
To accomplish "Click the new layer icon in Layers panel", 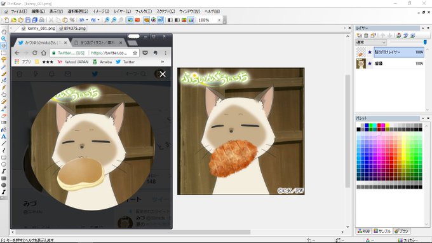I will (360, 36).
